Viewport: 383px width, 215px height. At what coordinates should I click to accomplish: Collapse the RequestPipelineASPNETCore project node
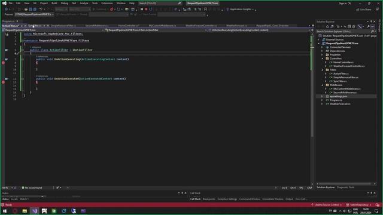click(318, 44)
